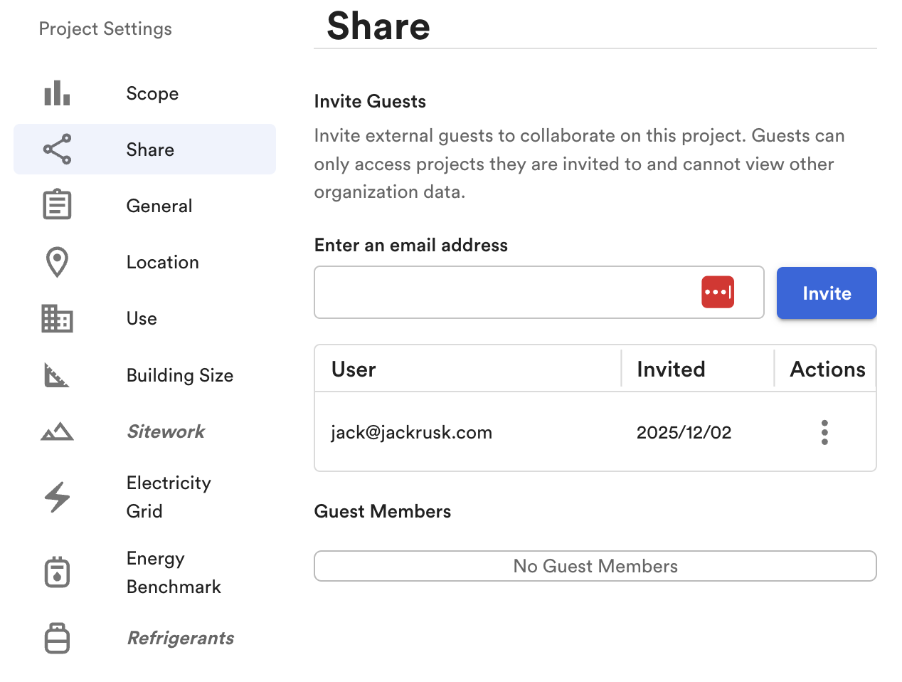The image size is (902, 682).
Task: Select Building Size in sidebar
Action: 180,375
